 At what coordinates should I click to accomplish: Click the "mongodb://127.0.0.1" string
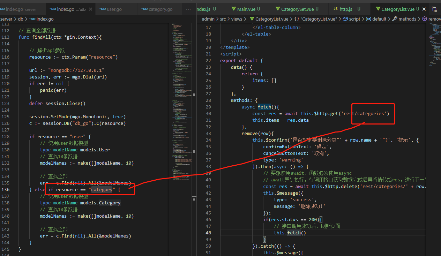click(x=76, y=70)
